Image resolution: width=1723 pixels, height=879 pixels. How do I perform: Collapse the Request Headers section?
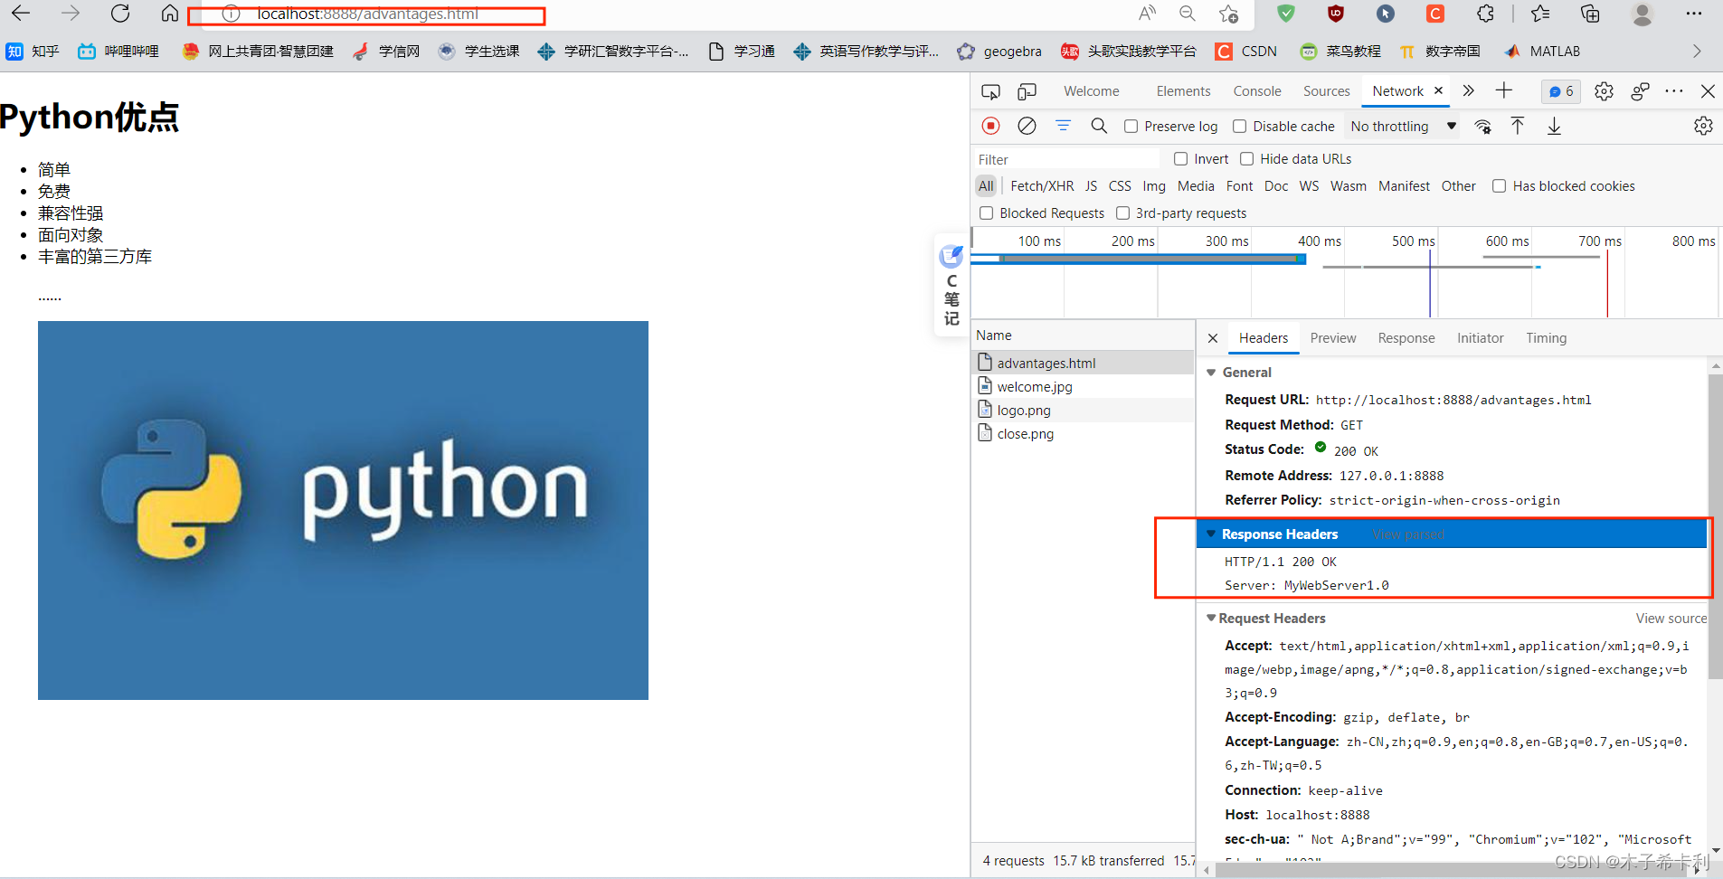1211,619
